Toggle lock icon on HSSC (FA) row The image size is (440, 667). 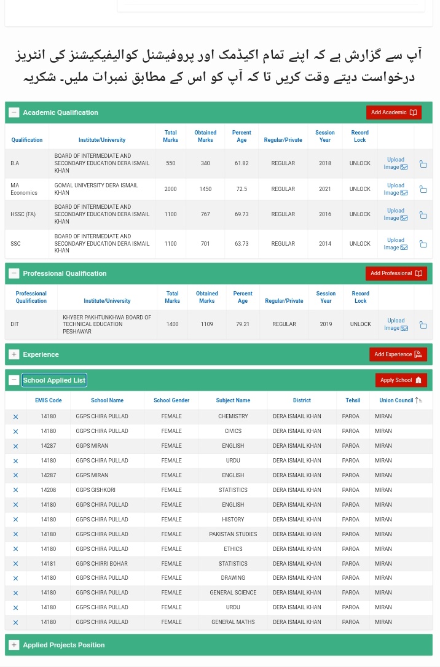tap(423, 215)
